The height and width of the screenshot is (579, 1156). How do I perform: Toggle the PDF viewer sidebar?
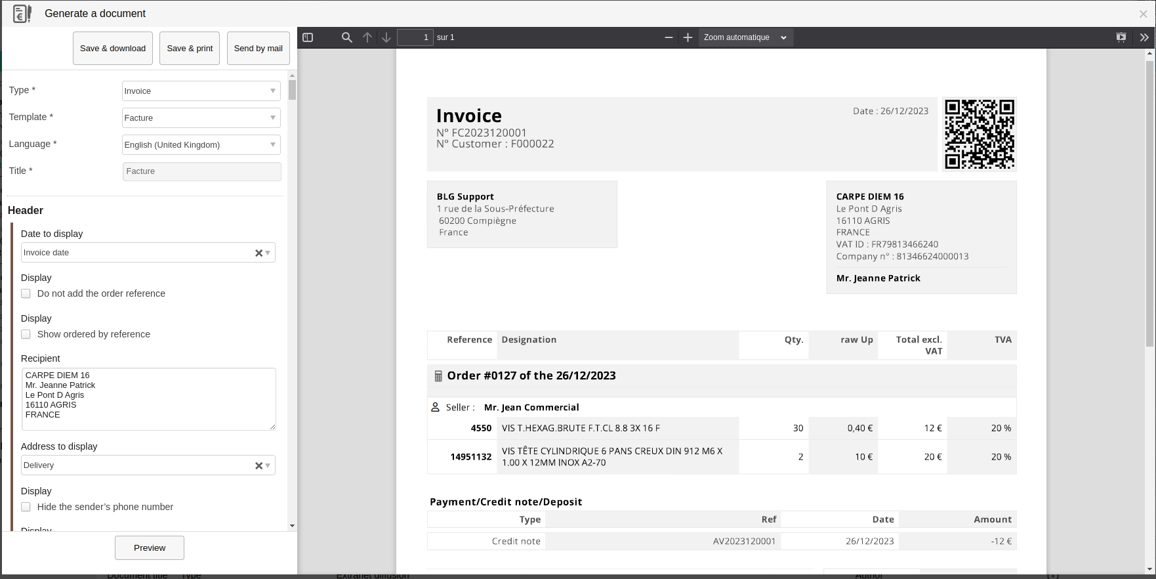coord(308,37)
